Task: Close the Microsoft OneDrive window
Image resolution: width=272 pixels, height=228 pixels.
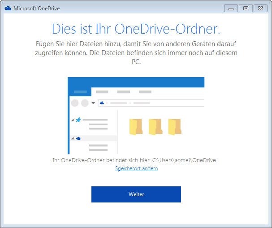Action: click(260, 9)
